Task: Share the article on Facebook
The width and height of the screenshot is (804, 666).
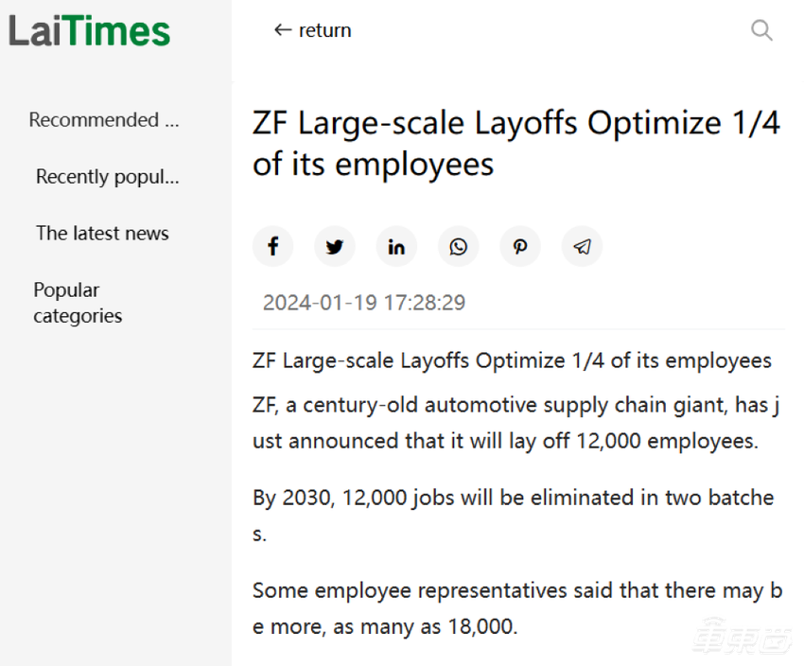Action: tap(272, 247)
